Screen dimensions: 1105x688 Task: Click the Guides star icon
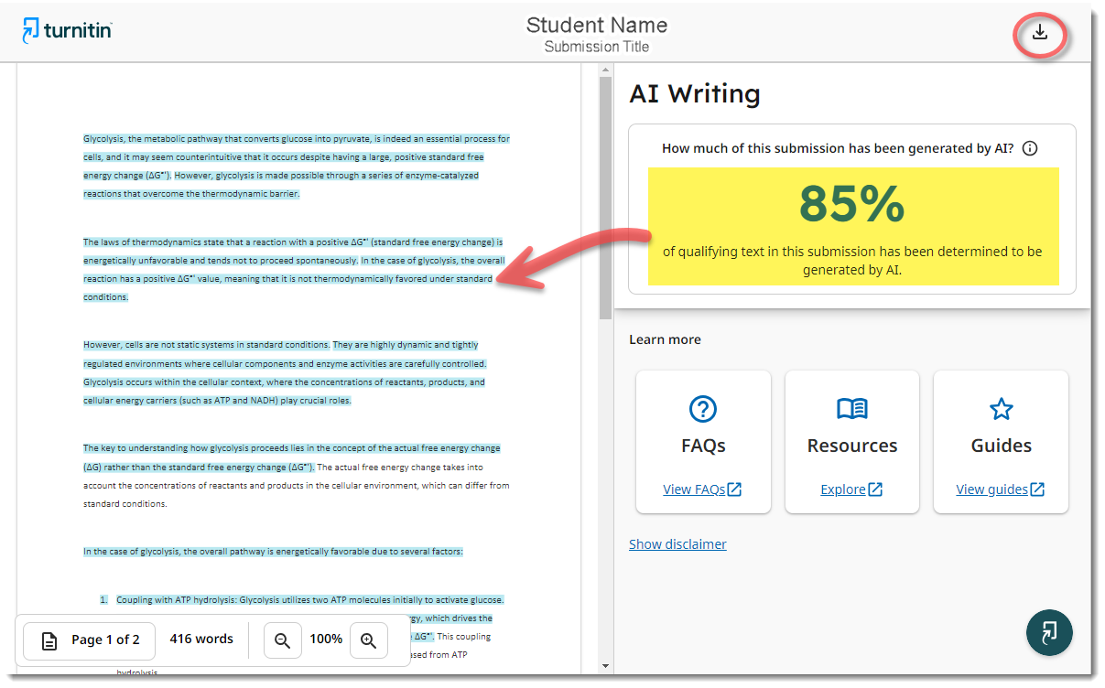click(x=1002, y=409)
